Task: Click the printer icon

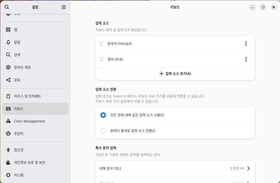Action: click(x=8, y=134)
